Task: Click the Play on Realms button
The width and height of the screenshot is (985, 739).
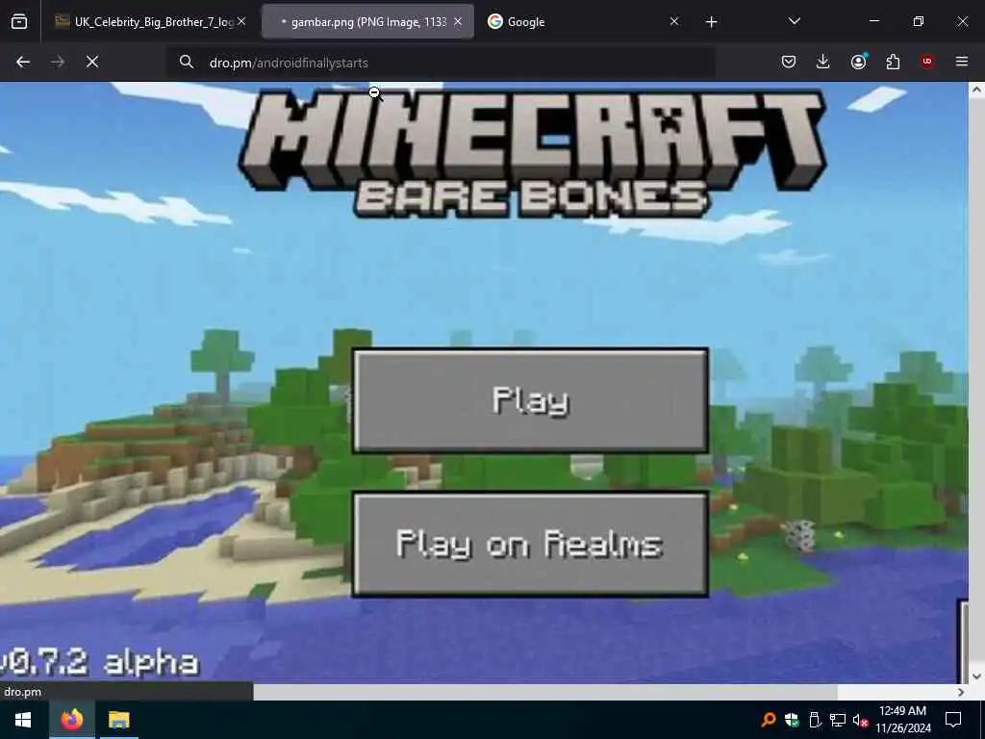Action: click(x=531, y=545)
